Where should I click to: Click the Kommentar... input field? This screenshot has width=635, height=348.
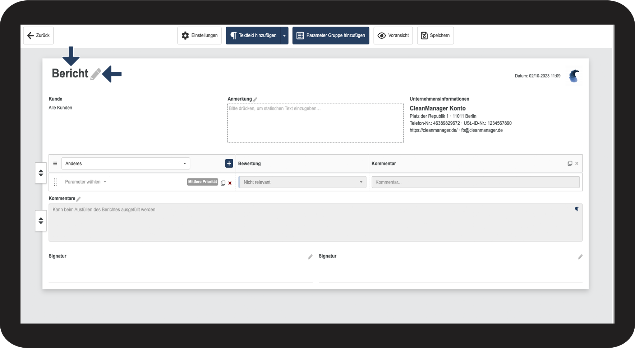475,182
